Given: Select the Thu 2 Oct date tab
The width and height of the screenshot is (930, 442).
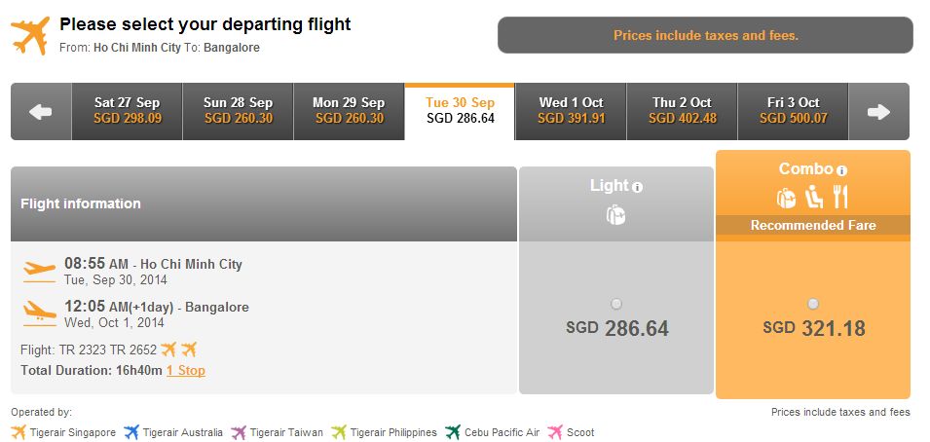Looking at the screenshot, I should pyautogui.click(x=682, y=112).
